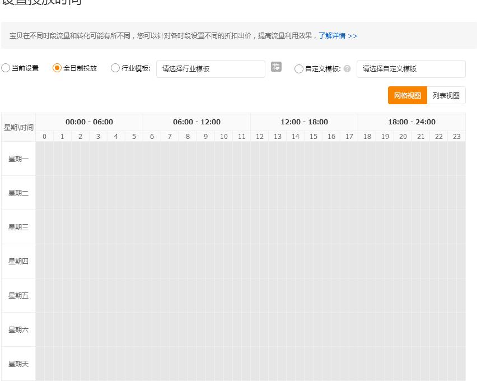This screenshot has width=477, height=386.
Task: Click the 星期四 row label
Action: pyautogui.click(x=18, y=261)
